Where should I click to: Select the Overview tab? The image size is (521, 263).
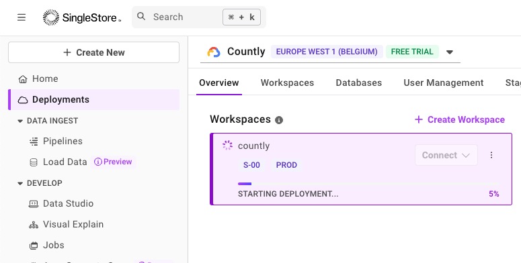tap(219, 83)
